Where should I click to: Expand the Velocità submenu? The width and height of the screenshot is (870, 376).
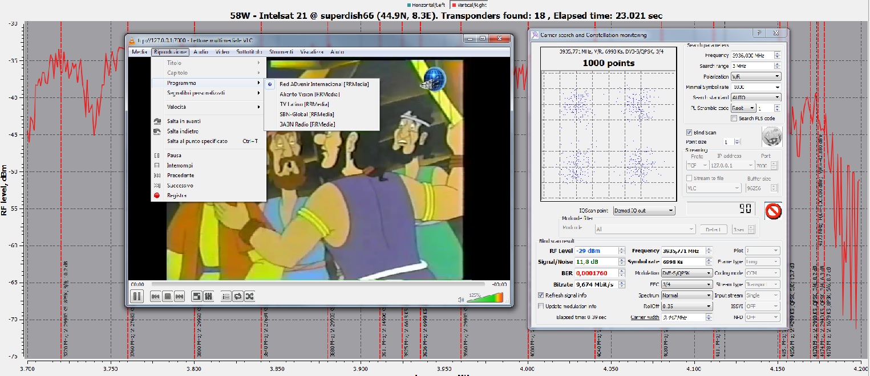coord(208,107)
